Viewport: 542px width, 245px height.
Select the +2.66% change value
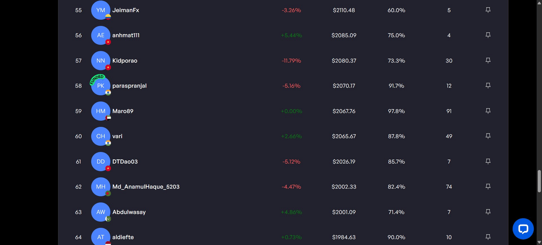coord(291,136)
